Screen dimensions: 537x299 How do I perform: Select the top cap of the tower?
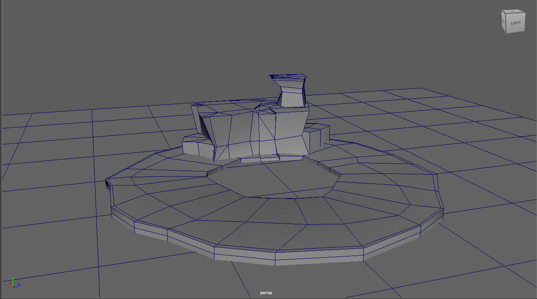click(x=288, y=76)
